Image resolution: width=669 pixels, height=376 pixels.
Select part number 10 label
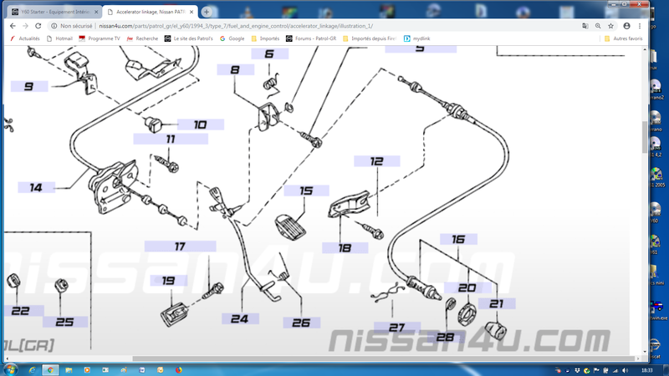click(200, 124)
